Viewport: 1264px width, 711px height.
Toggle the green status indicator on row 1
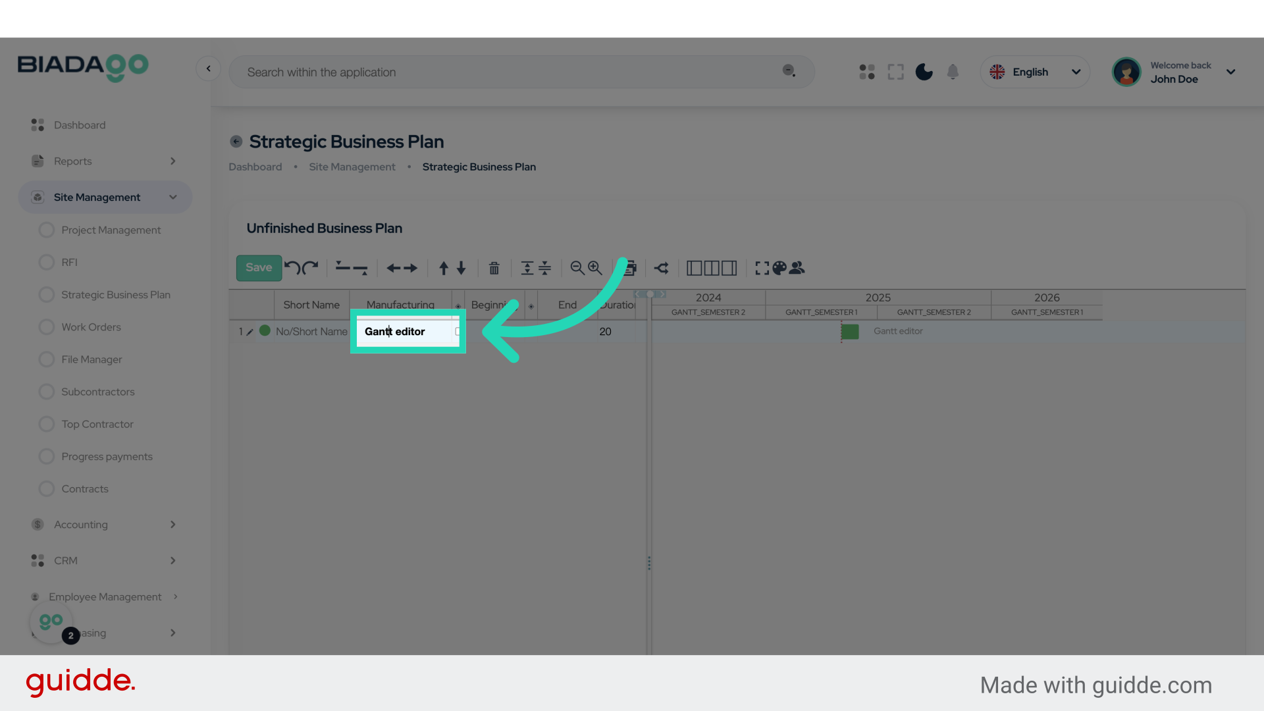coord(264,331)
